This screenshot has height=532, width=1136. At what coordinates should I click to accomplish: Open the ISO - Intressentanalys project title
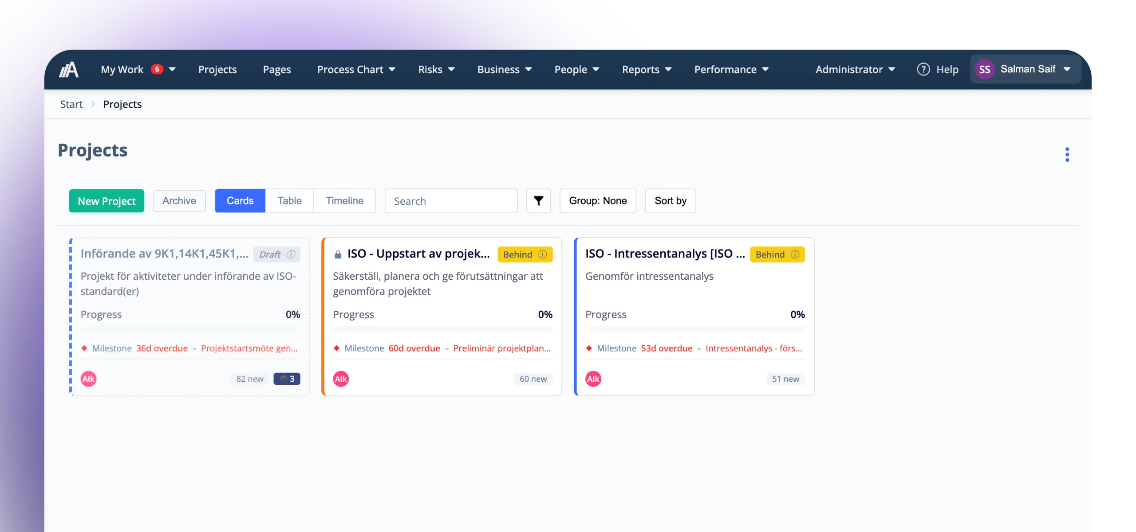click(665, 254)
